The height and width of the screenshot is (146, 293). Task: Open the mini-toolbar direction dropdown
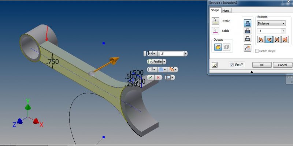(x=173, y=70)
